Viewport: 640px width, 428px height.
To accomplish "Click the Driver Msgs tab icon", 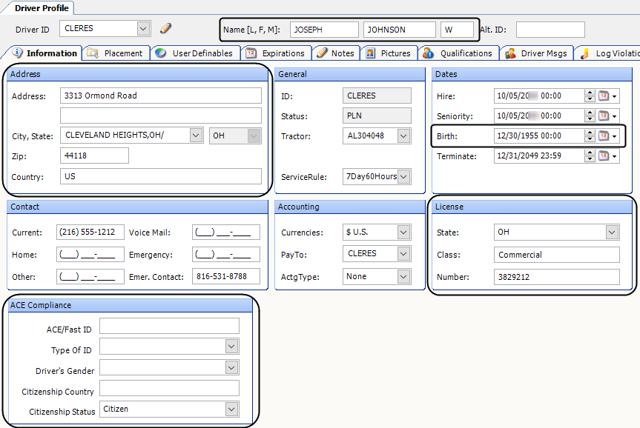I will [x=510, y=53].
